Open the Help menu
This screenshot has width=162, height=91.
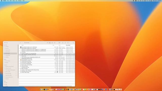tap(24, 1)
